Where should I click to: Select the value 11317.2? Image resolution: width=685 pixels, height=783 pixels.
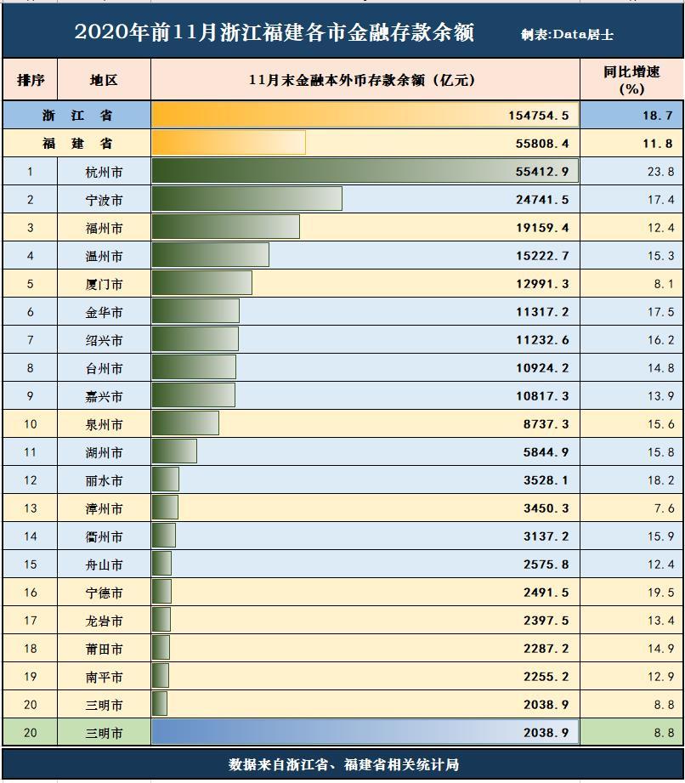tap(542, 312)
